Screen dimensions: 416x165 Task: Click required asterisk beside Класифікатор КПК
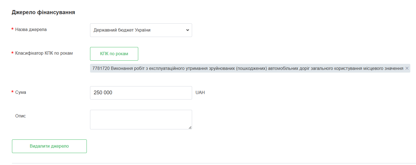(13, 53)
